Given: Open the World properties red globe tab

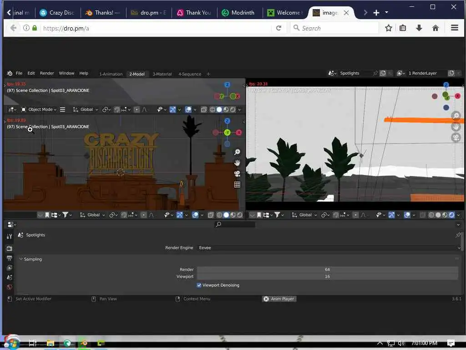Looking at the screenshot, I should 9,287.
